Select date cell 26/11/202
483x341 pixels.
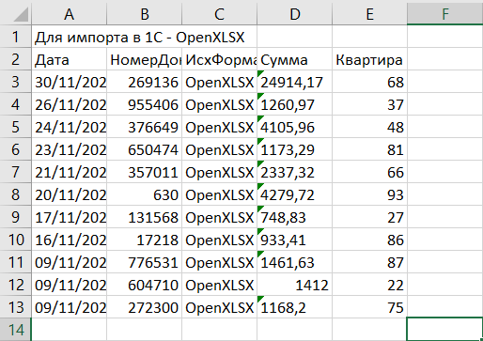point(69,104)
